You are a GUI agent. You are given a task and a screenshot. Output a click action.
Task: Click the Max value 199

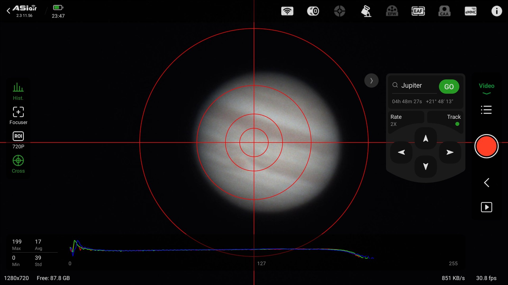(17, 242)
